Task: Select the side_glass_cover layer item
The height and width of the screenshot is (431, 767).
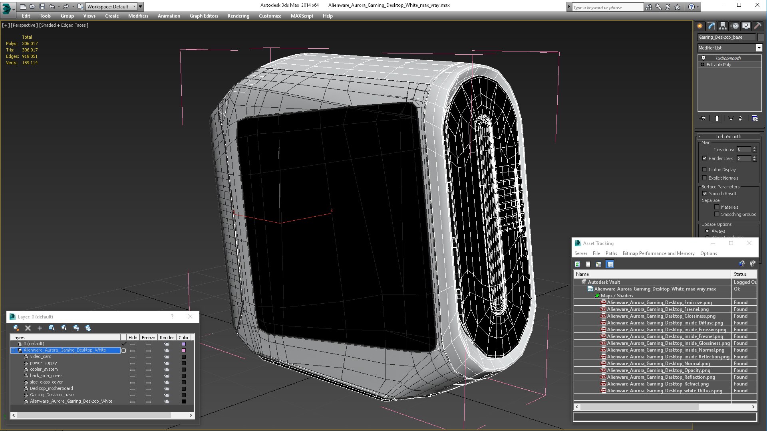Action: (46, 382)
